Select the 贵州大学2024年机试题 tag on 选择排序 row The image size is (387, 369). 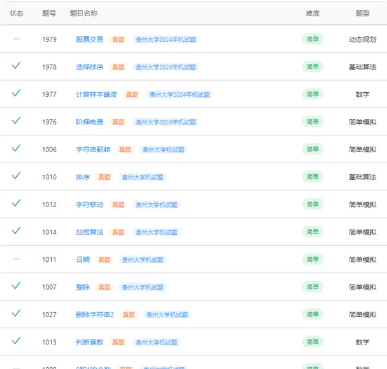click(165, 67)
